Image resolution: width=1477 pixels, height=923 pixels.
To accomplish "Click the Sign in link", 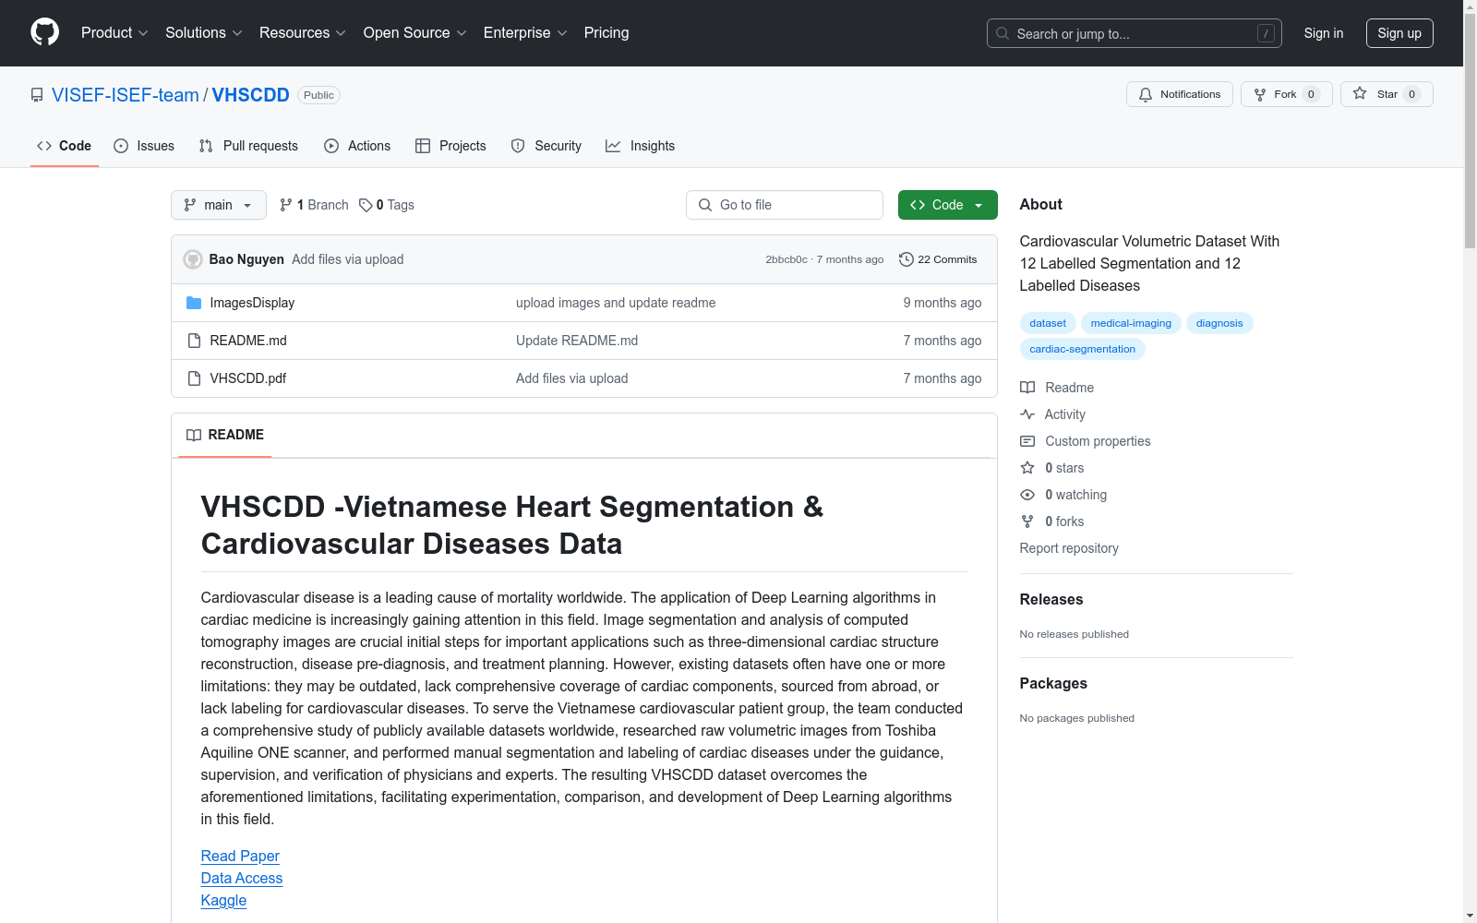I will 1324,33.
